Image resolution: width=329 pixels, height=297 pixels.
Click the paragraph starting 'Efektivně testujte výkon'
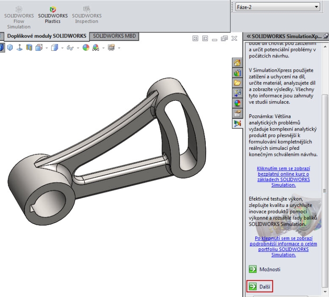(x=283, y=212)
